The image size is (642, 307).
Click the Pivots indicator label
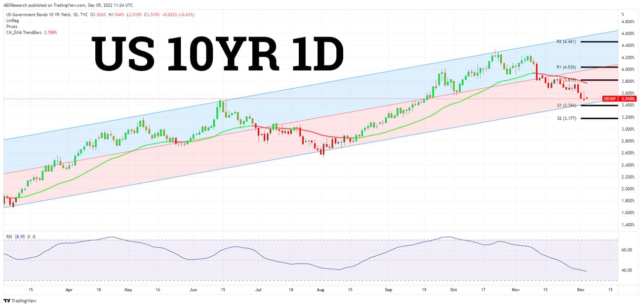click(x=12, y=27)
